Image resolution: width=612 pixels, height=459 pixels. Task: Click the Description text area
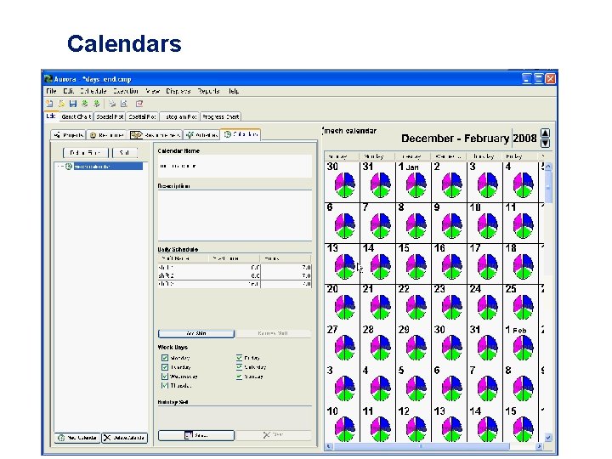click(x=235, y=215)
